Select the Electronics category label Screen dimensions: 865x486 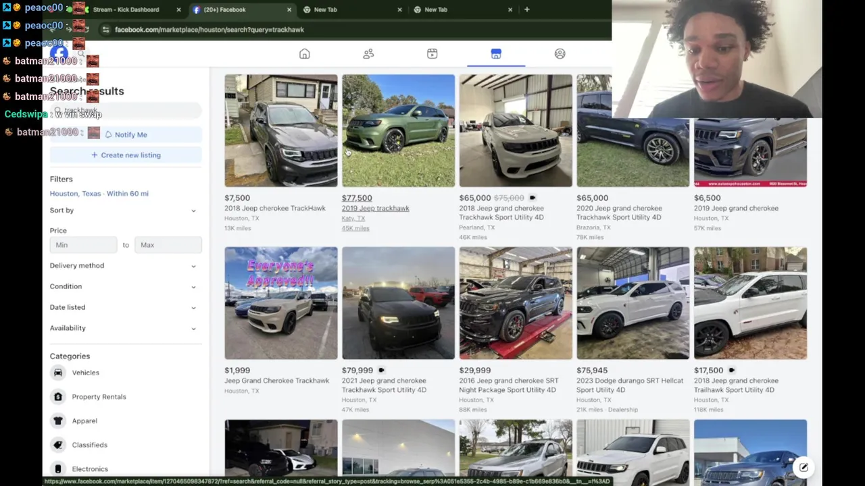click(x=90, y=469)
